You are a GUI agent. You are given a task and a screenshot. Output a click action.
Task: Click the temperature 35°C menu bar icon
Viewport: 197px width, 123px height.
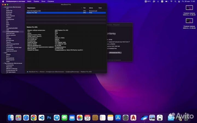point(148,1)
